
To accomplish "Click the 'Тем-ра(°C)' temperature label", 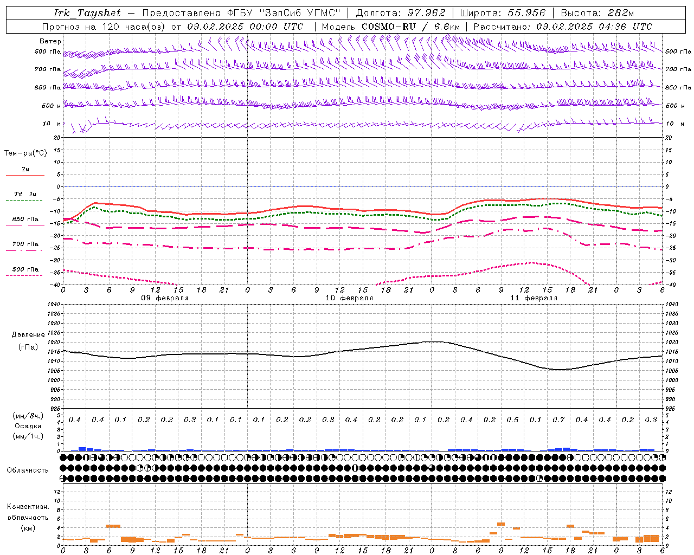I will pyautogui.click(x=25, y=153).
